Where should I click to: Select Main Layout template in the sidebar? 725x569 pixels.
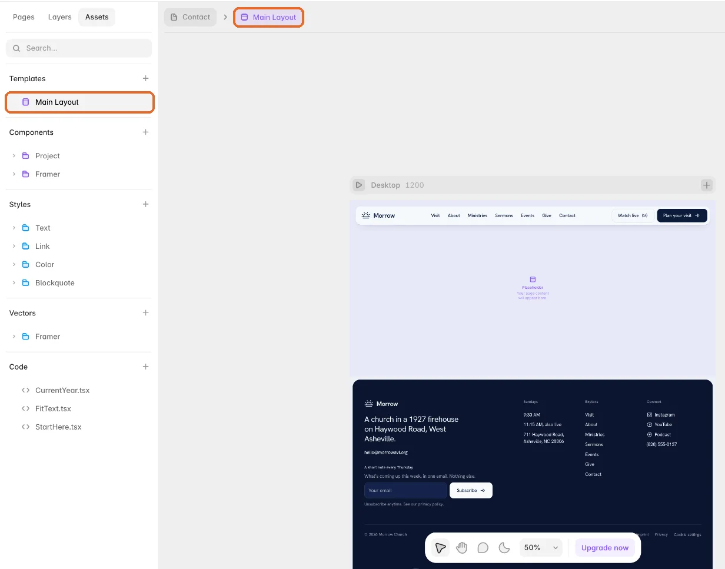(80, 102)
